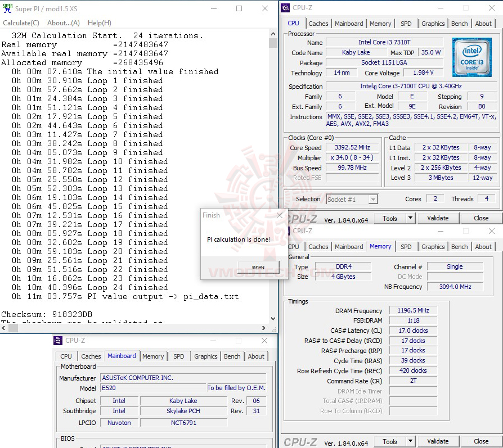Image resolution: width=503 pixels, height=448 pixels.
Task: Open Bench tab in Mainboard CPU-Z window
Action: click(x=232, y=356)
